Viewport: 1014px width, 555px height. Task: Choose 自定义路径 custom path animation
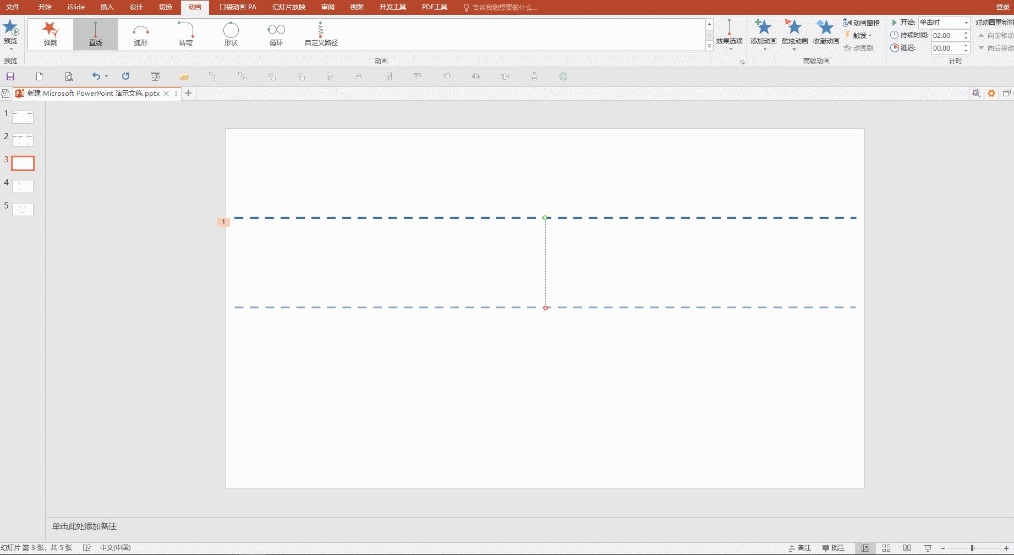321,34
